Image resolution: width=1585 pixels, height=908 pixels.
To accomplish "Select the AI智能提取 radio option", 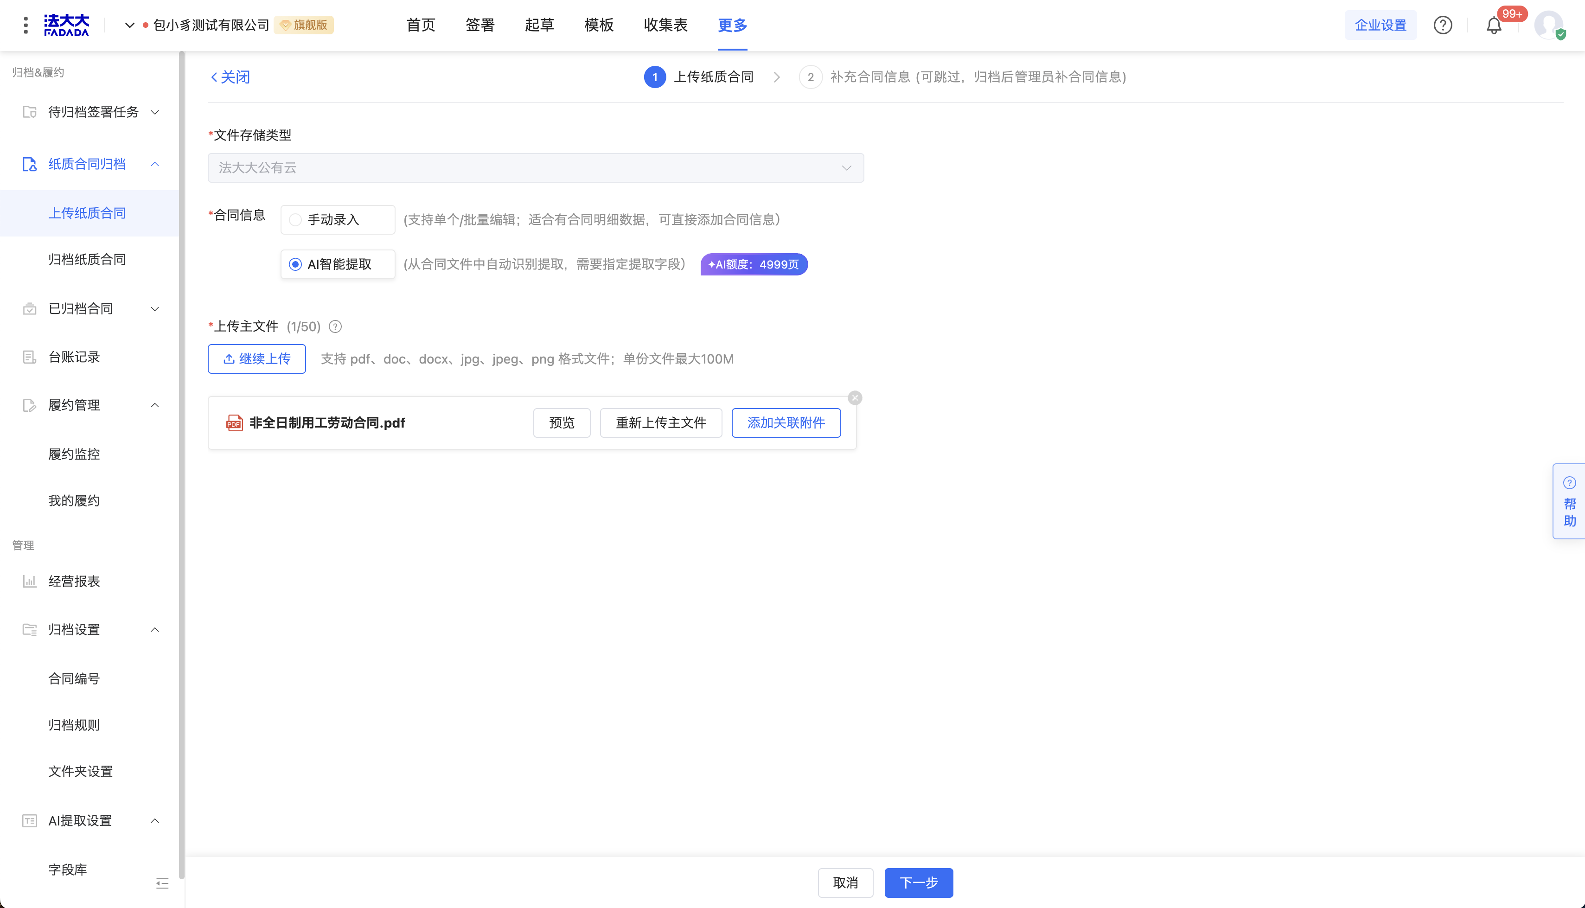I will (295, 264).
